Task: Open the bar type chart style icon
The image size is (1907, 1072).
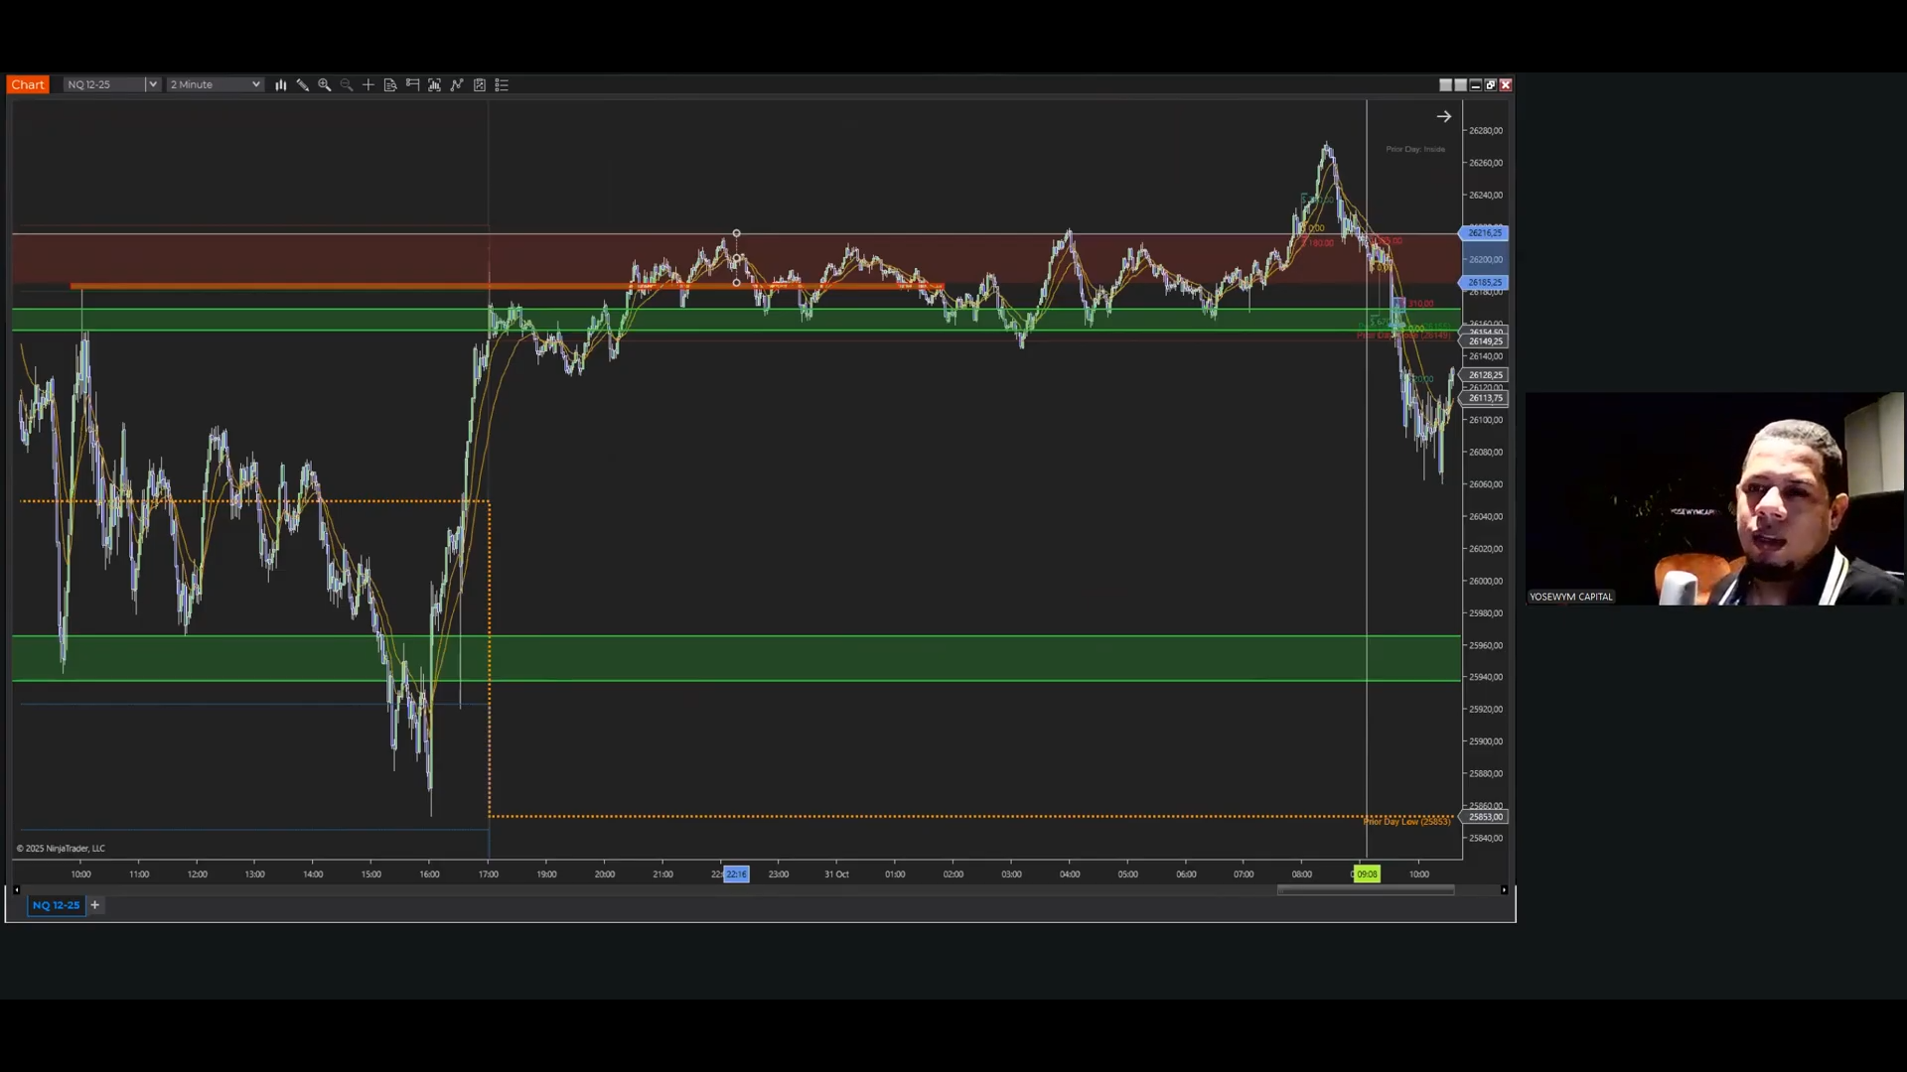Action: click(281, 85)
